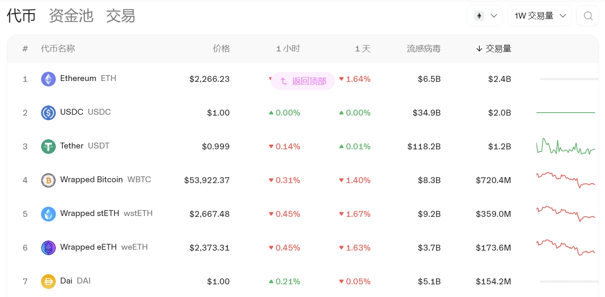605x297 pixels.
Task: Click the Dai $5.1B value
Action: pyautogui.click(x=429, y=281)
